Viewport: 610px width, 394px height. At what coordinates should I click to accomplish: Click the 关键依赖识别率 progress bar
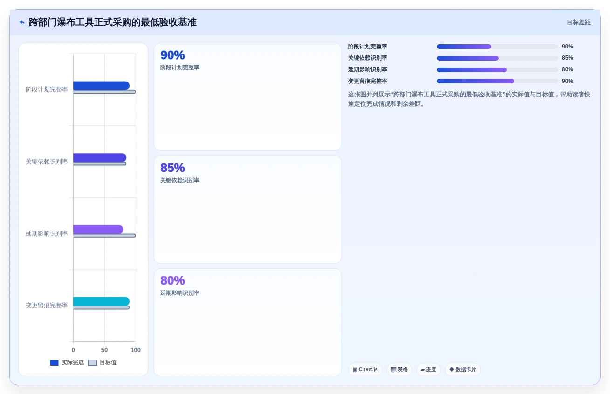(x=497, y=58)
